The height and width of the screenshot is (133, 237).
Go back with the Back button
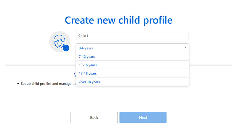click(94, 117)
